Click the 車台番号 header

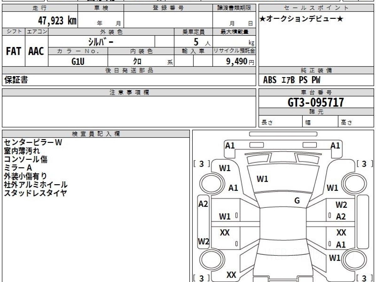316,92
